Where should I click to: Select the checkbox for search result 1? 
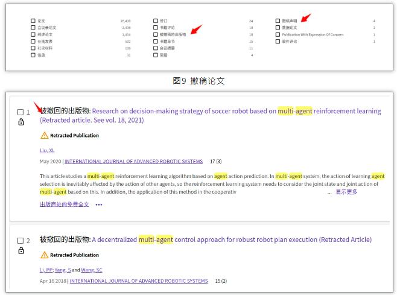click(x=21, y=112)
